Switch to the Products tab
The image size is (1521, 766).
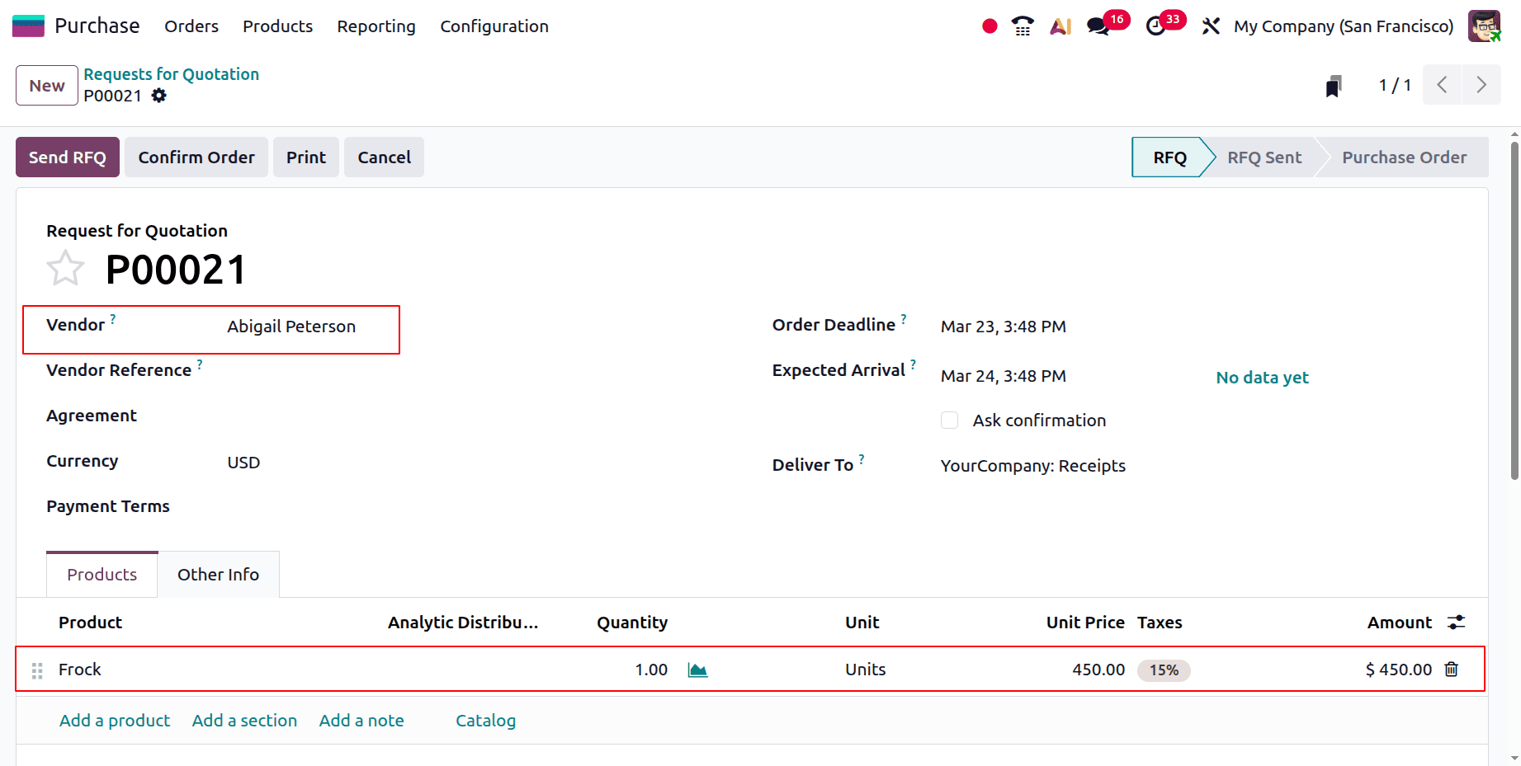pos(102,575)
